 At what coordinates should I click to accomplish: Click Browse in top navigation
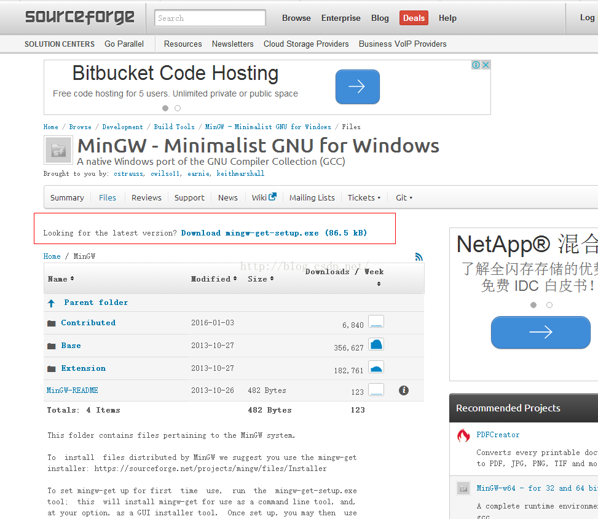point(296,18)
